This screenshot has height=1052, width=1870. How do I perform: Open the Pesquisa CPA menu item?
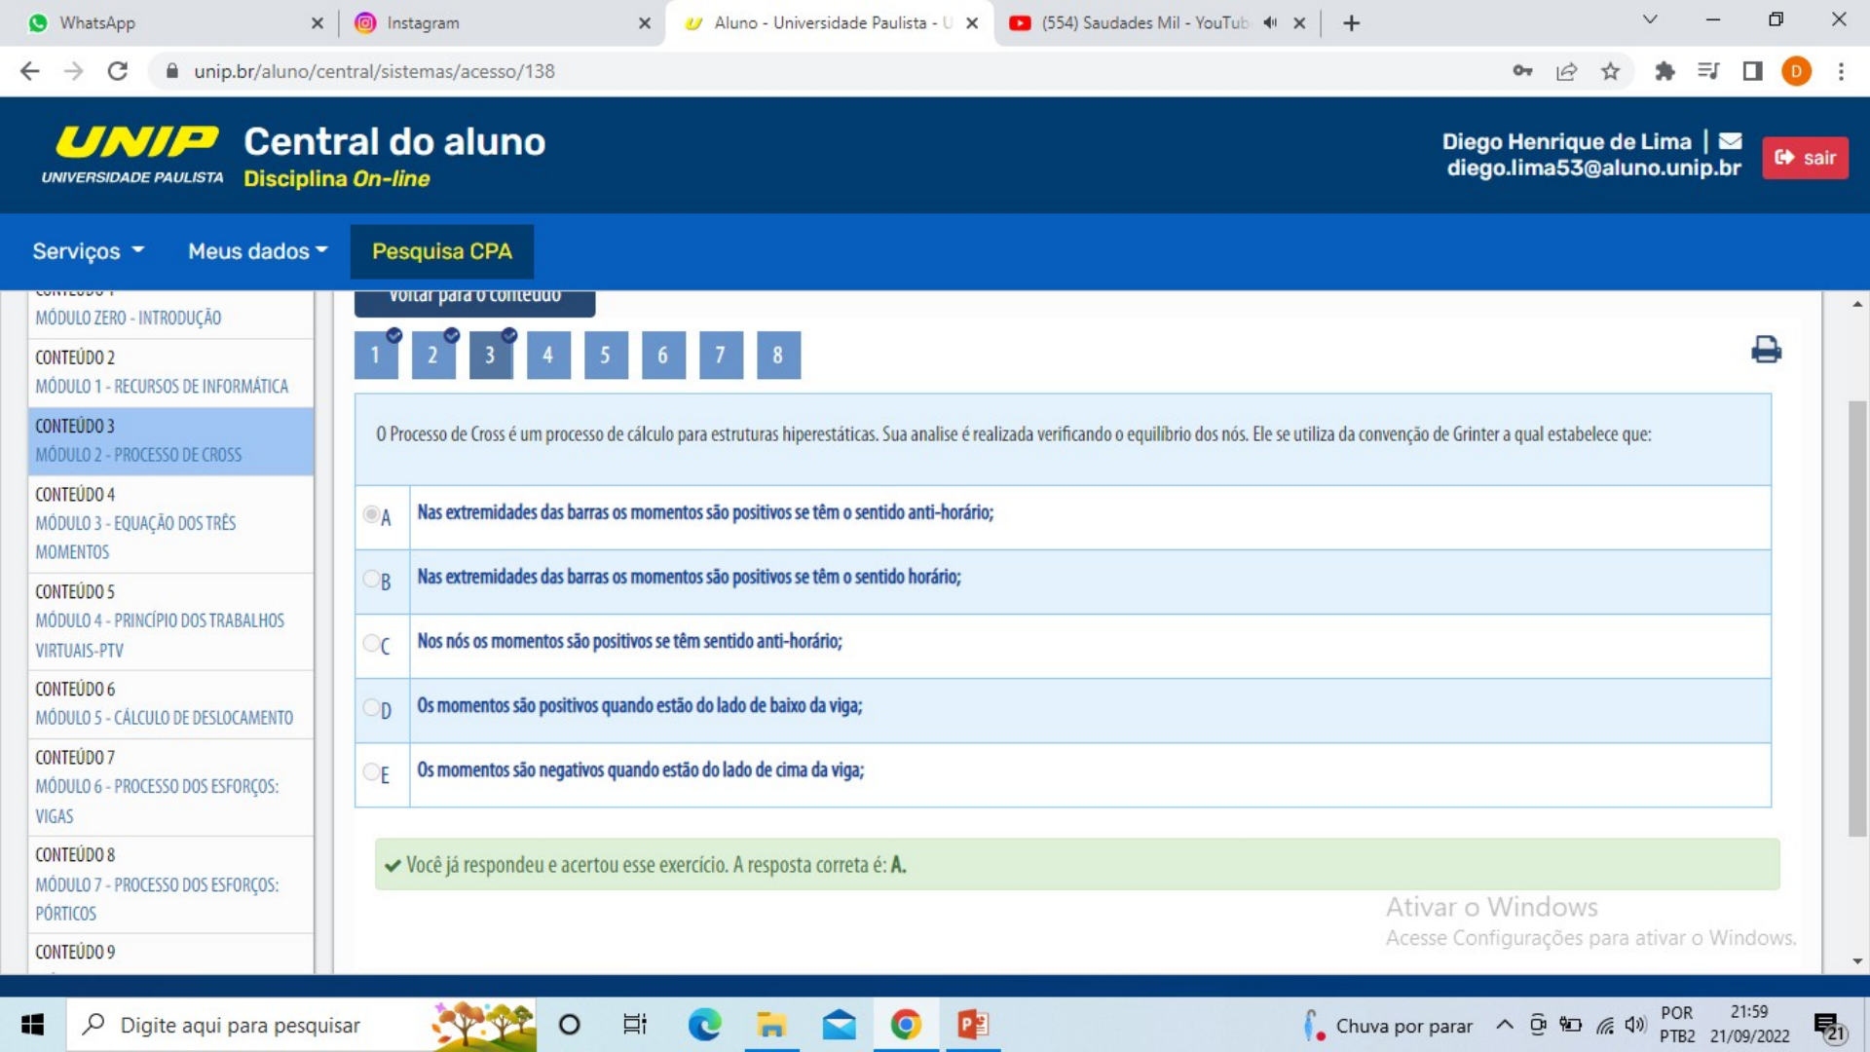point(441,251)
